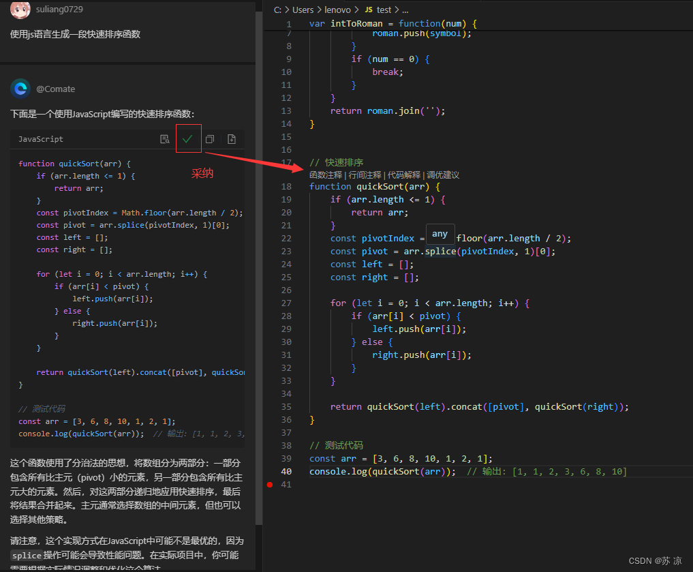Toggle the red breakpoint dot at line 41
The image size is (693, 572).
[270, 485]
